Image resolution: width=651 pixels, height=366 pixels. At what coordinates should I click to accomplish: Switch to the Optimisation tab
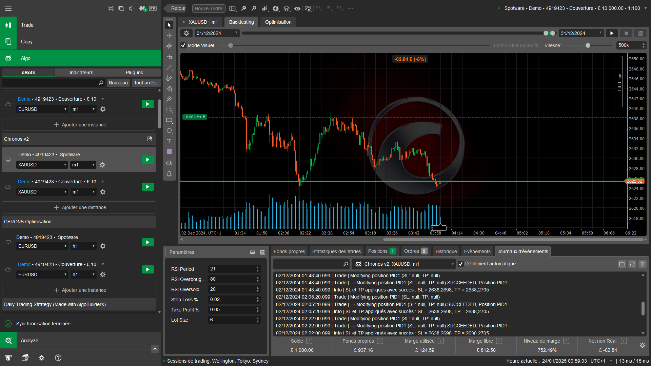point(278,22)
